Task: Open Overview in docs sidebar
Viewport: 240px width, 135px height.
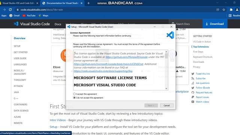Action: 19,38
